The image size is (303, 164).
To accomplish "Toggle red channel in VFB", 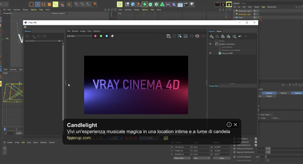I will pos(95,36).
